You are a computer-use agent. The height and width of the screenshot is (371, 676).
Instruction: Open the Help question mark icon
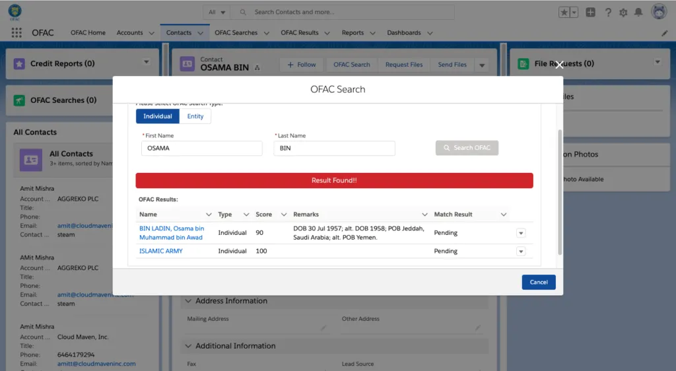(x=608, y=13)
